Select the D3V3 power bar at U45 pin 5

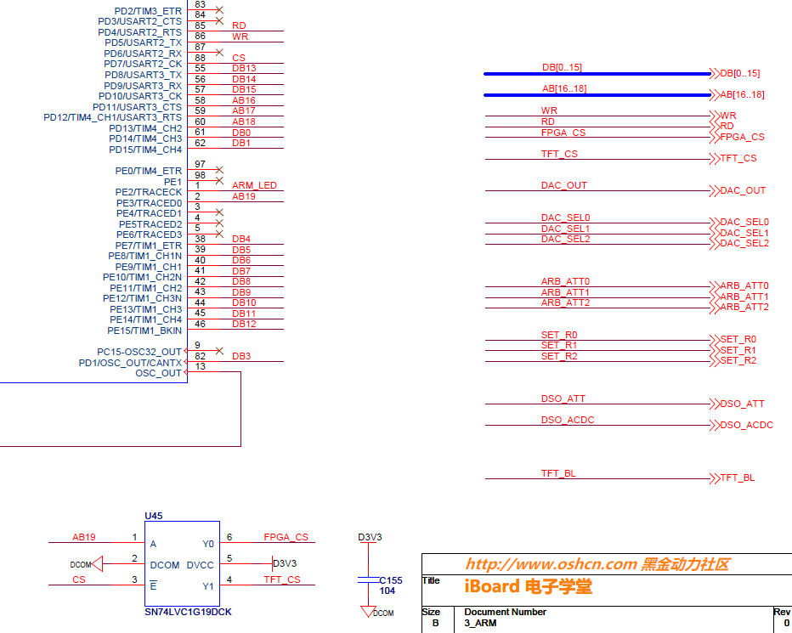point(272,564)
